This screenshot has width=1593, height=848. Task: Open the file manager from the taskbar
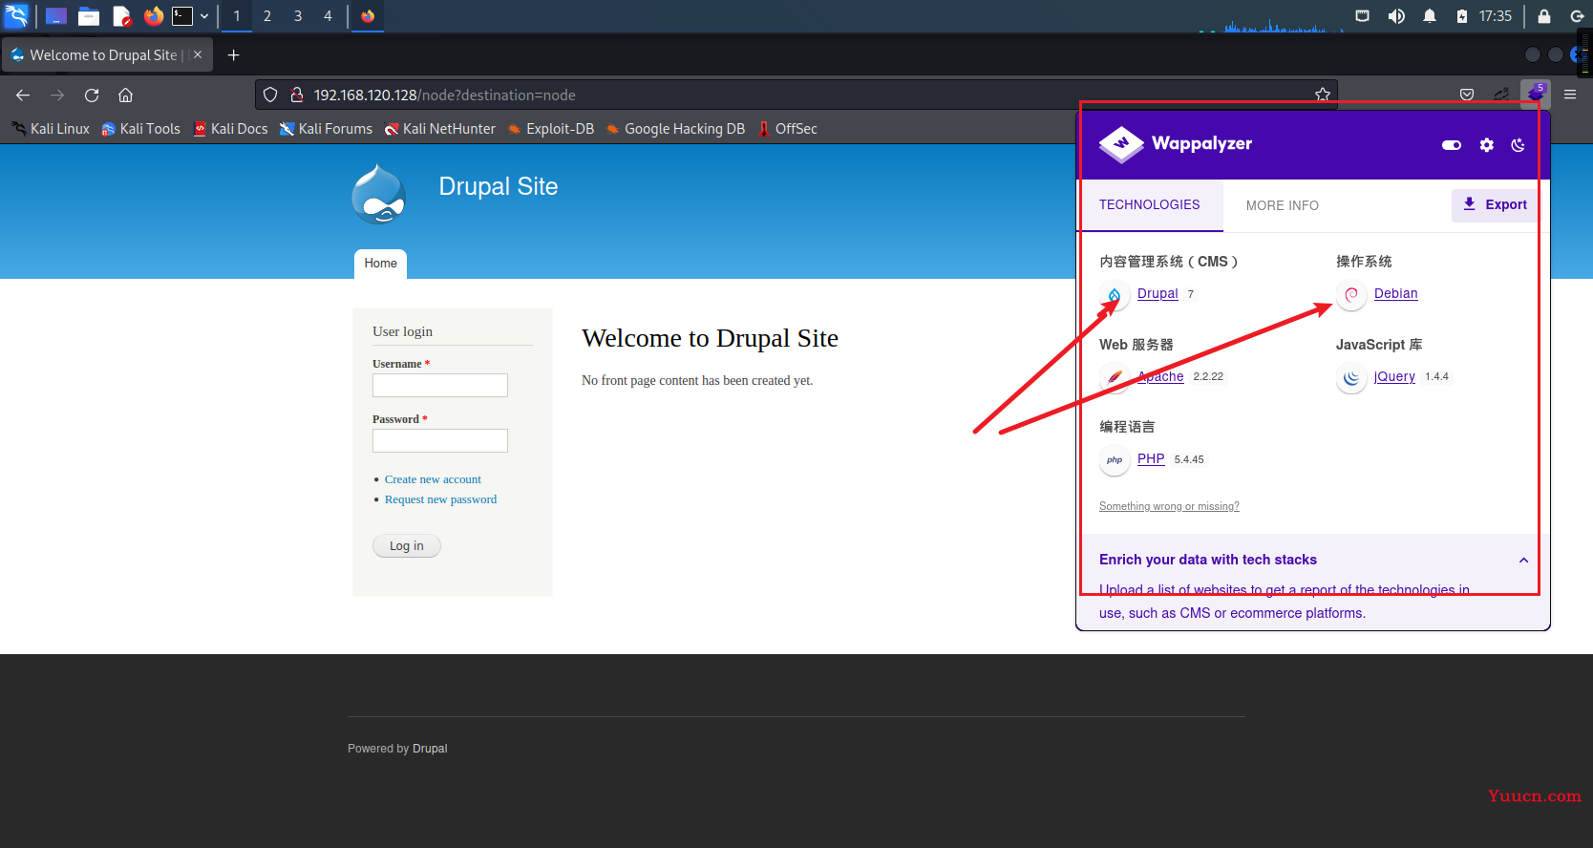click(89, 16)
